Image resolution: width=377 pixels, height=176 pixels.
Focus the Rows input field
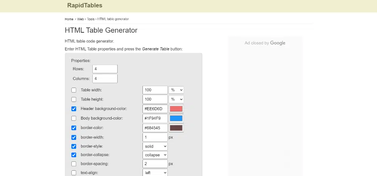105,69
